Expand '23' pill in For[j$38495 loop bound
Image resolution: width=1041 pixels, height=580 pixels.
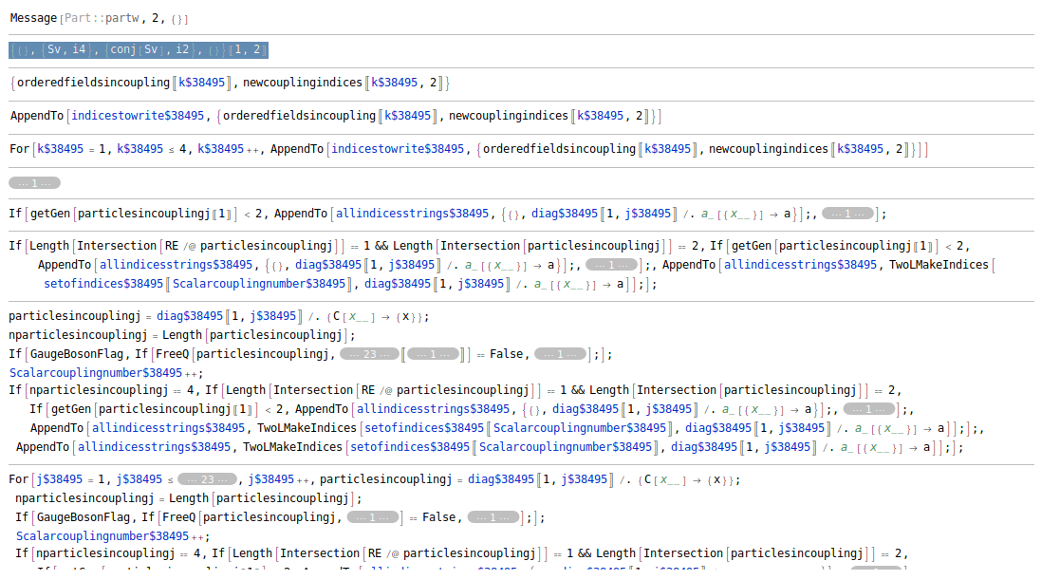(x=207, y=479)
